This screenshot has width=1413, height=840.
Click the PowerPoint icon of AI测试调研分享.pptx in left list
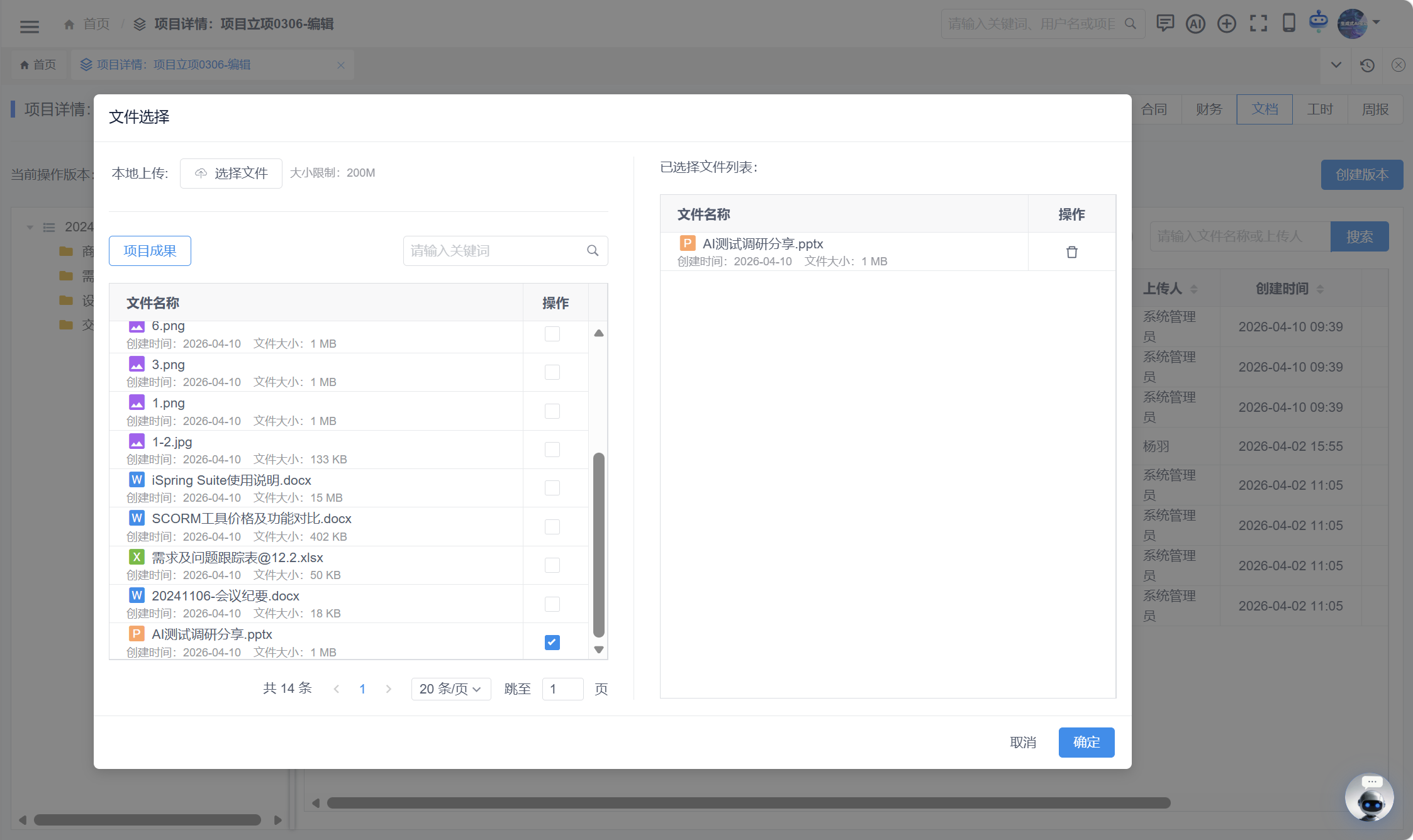click(x=137, y=634)
